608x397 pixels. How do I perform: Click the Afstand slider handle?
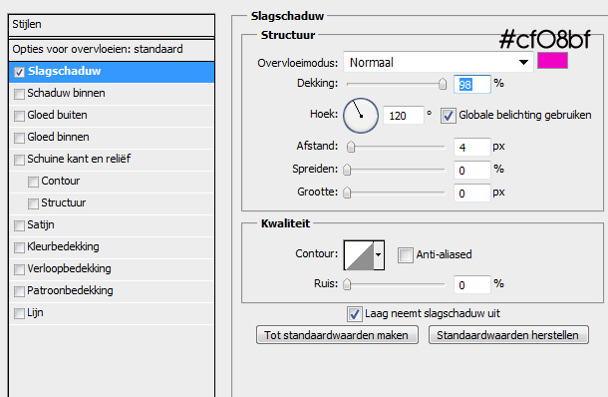click(351, 147)
